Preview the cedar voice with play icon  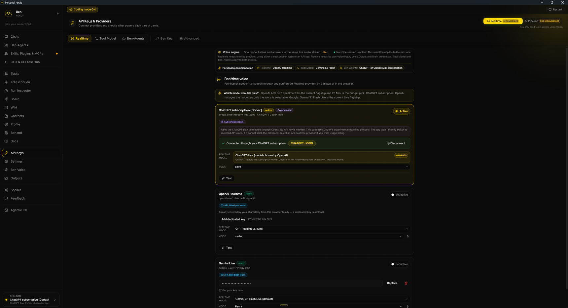tap(408, 236)
